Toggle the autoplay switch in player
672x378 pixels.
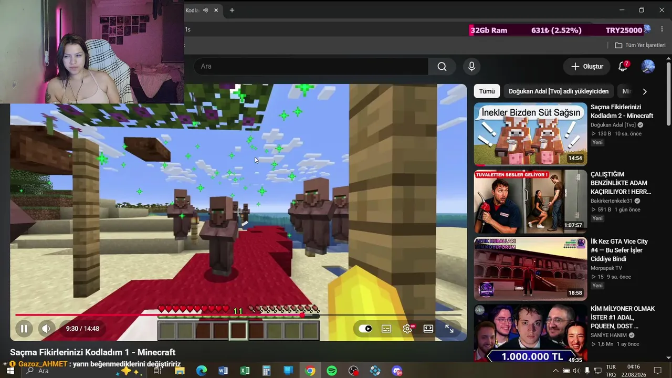pyautogui.click(x=365, y=329)
